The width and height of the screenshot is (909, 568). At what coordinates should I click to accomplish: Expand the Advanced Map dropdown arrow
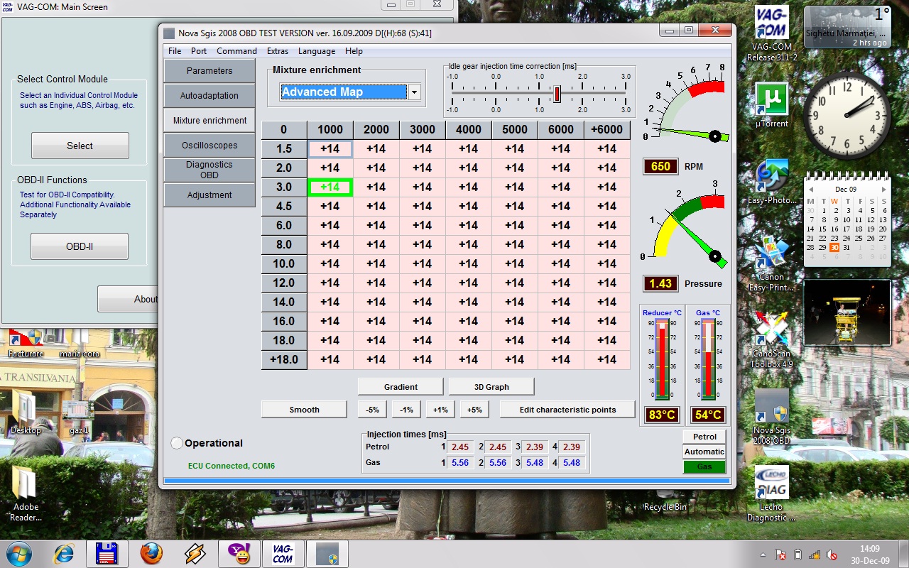(415, 92)
